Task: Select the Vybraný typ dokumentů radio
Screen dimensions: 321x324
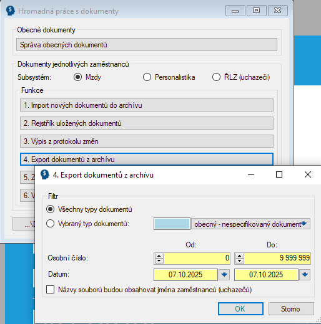Action: [51, 224]
